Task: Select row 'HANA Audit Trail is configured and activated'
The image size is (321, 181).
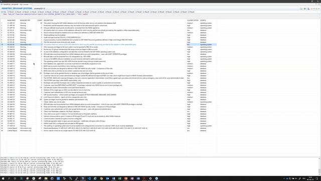Action: (x=108, y=123)
